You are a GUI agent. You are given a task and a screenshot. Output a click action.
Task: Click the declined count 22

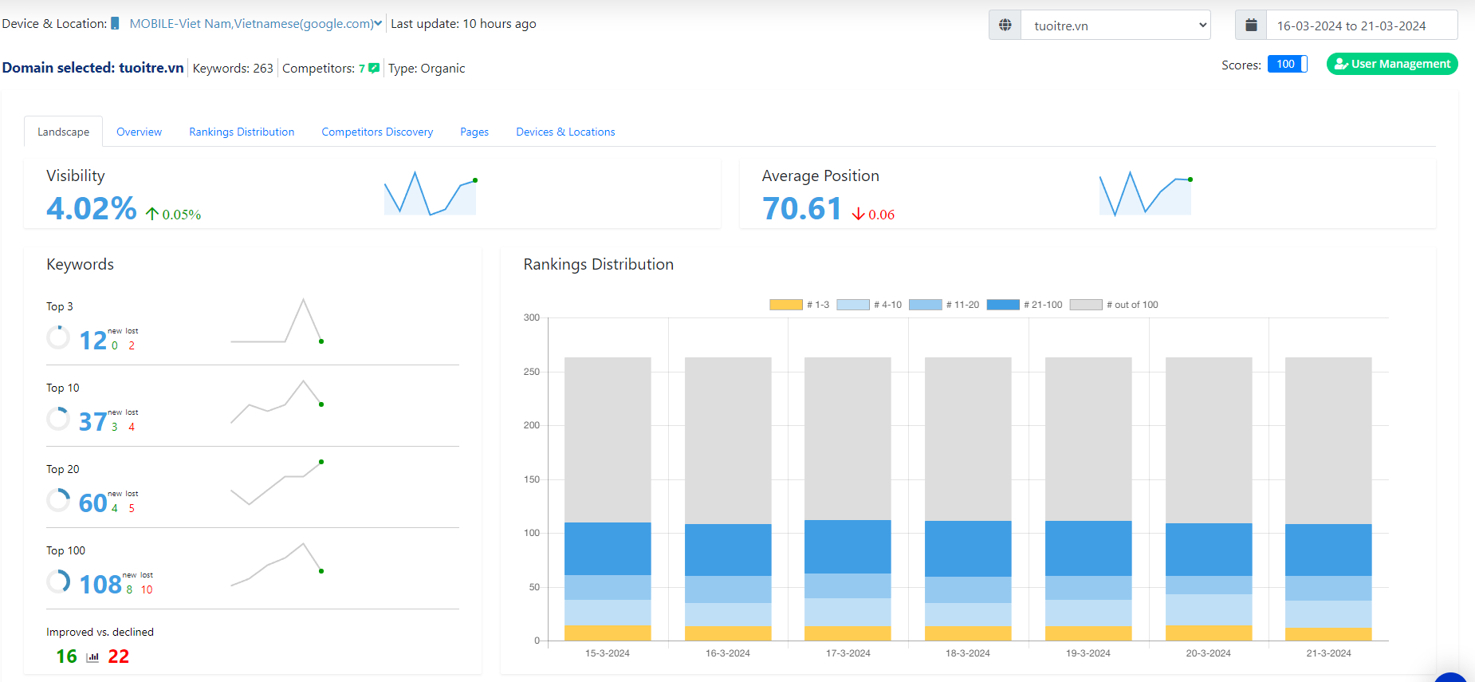(118, 656)
